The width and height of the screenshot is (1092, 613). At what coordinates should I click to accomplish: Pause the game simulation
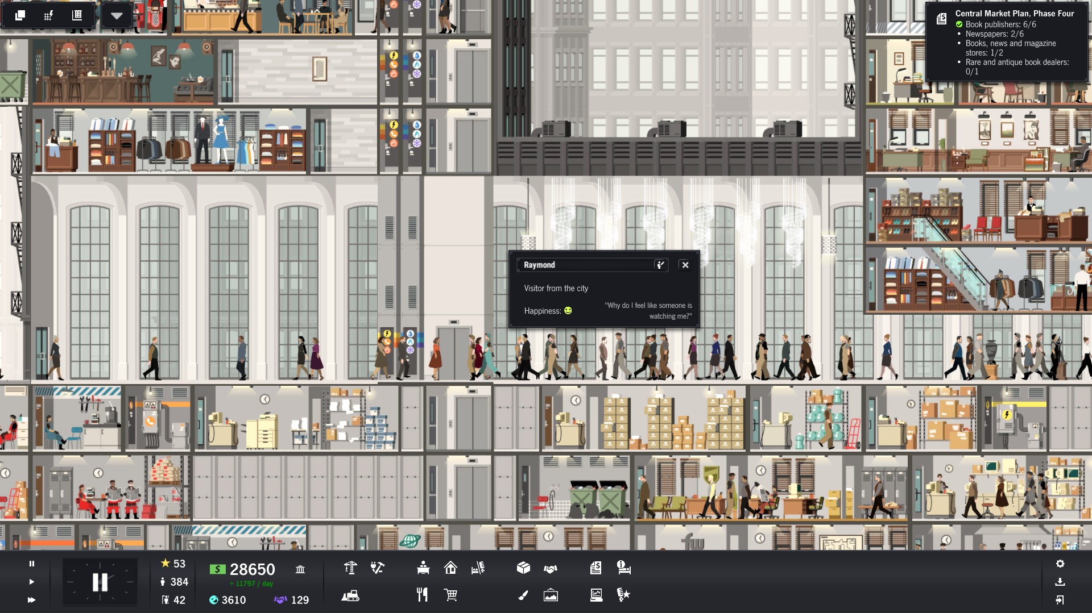click(x=31, y=565)
